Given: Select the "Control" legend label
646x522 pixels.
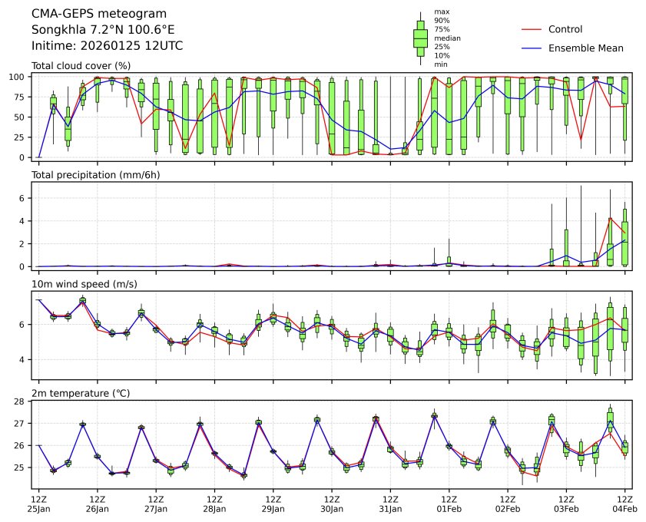Looking at the screenshot, I should coord(565,29).
